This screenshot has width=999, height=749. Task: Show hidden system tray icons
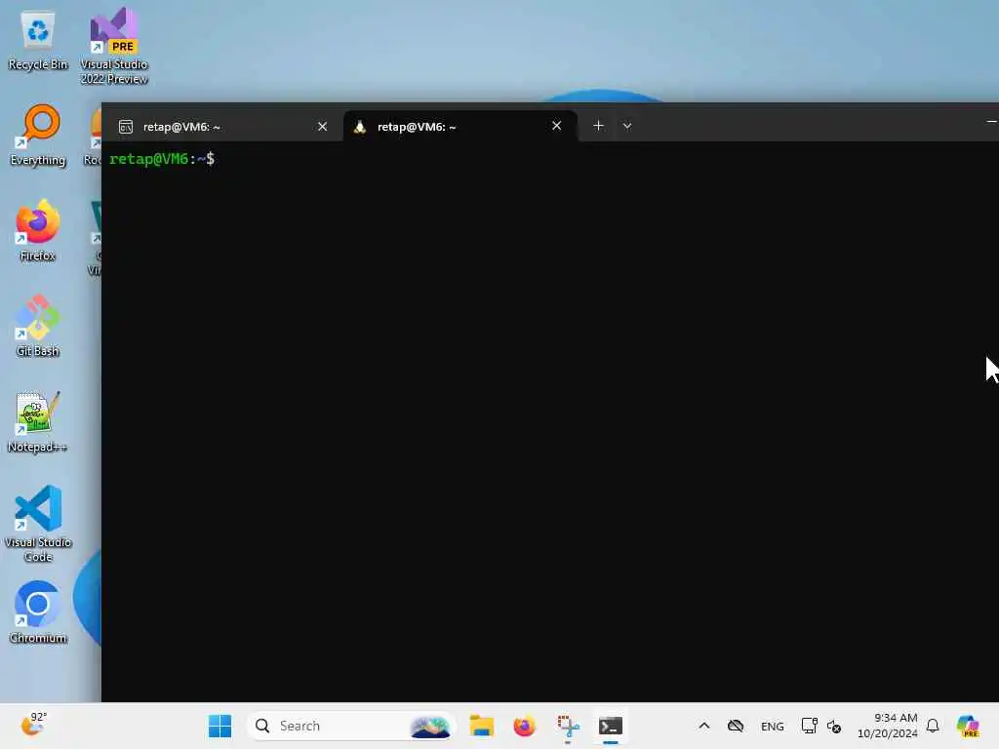coord(704,726)
